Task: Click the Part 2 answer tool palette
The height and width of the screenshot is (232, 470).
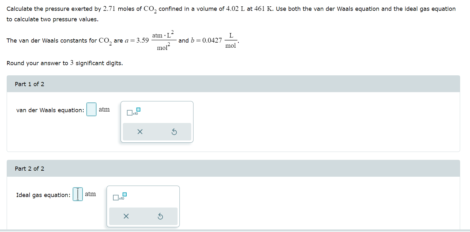Action: pos(143,206)
